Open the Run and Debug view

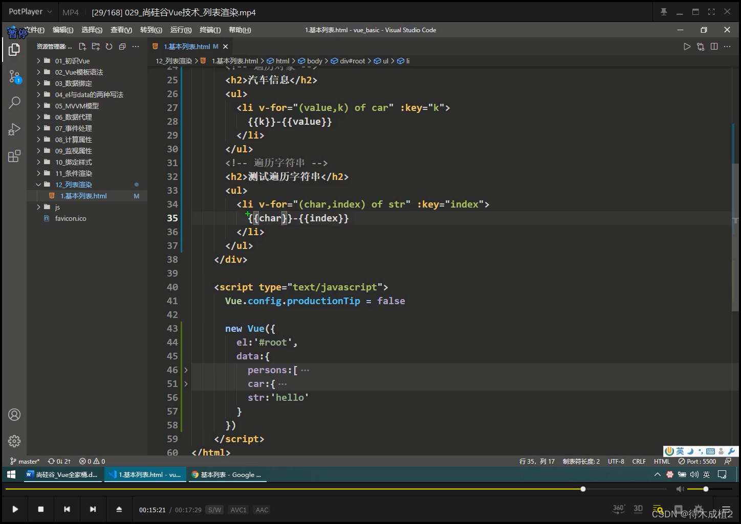click(14, 129)
